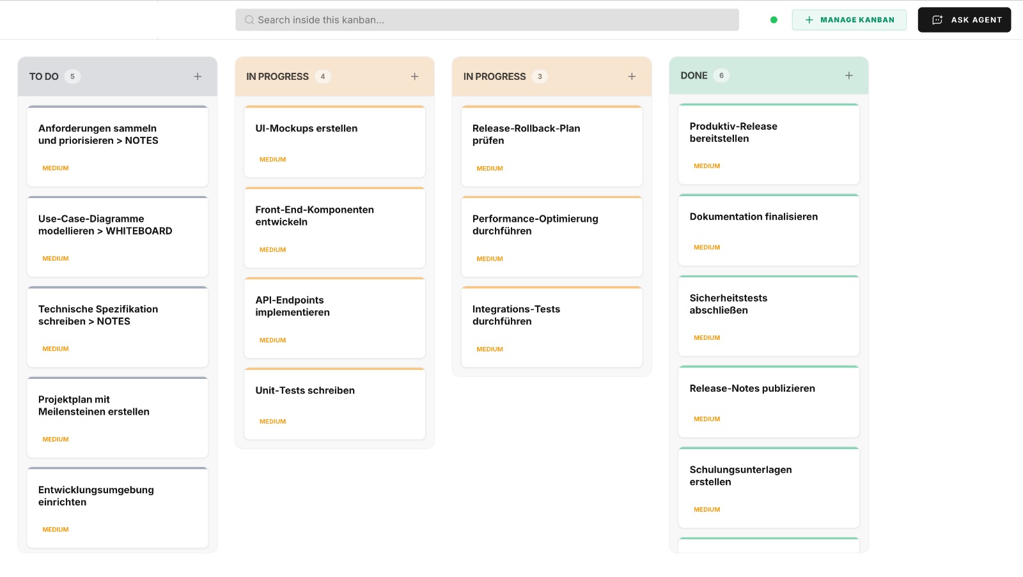This screenshot has width=1023, height=577.
Task: Click the search magnifier icon
Action: click(x=249, y=20)
